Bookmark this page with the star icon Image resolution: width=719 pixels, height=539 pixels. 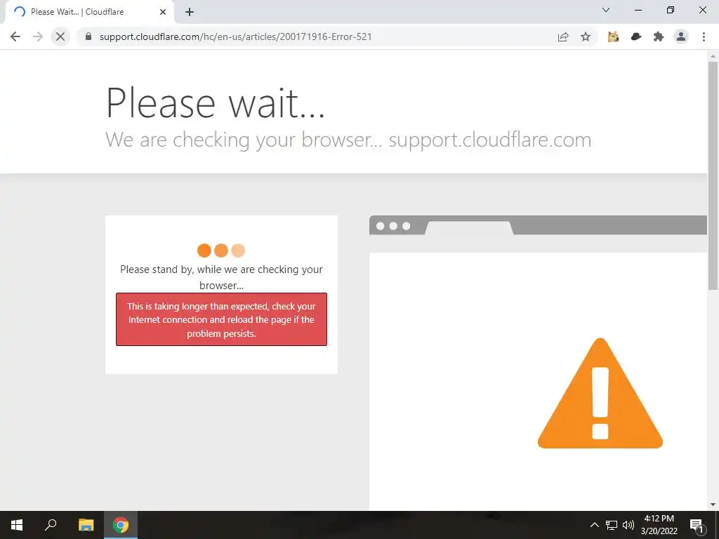(x=586, y=36)
